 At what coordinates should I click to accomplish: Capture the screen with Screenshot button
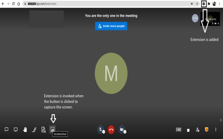(52, 129)
